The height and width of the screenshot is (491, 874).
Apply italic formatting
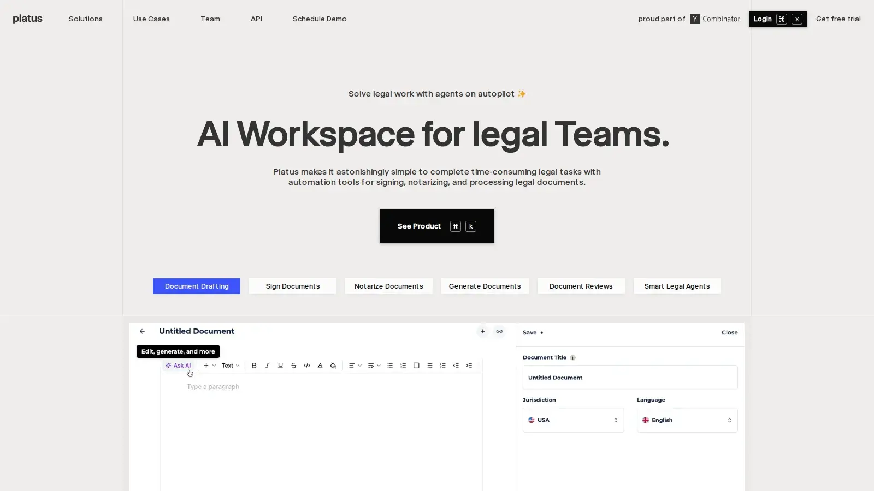(267, 366)
